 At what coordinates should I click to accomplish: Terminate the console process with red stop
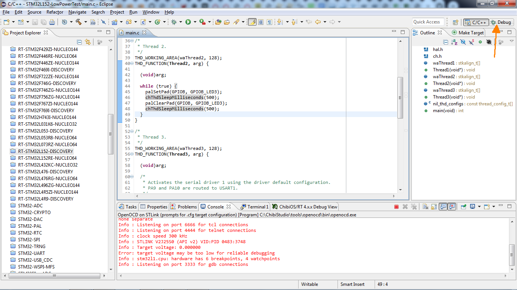click(x=396, y=207)
